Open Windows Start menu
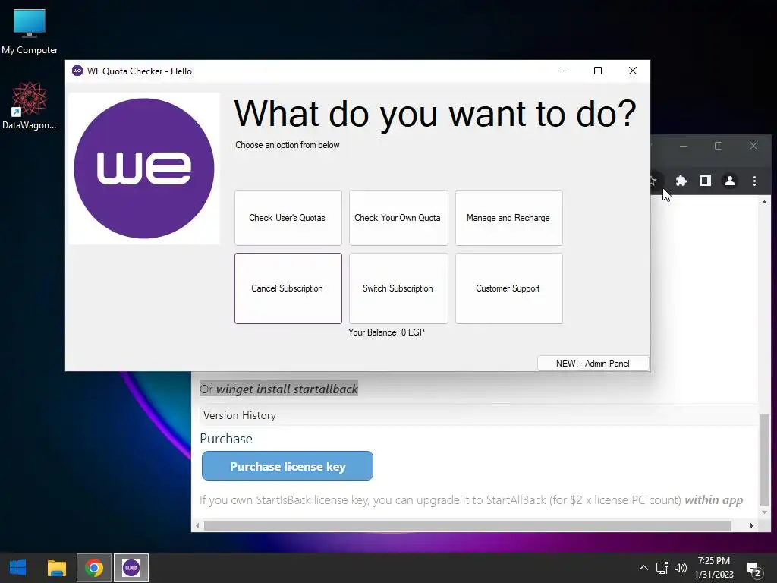This screenshot has width=777, height=583. [x=18, y=568]
